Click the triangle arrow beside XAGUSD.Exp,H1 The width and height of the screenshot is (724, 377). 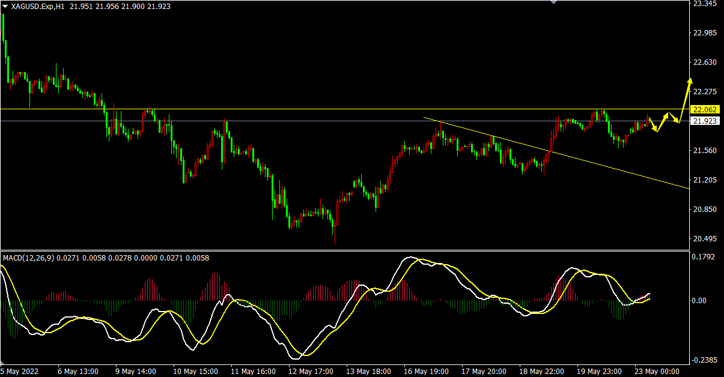[x=5, y=6]
